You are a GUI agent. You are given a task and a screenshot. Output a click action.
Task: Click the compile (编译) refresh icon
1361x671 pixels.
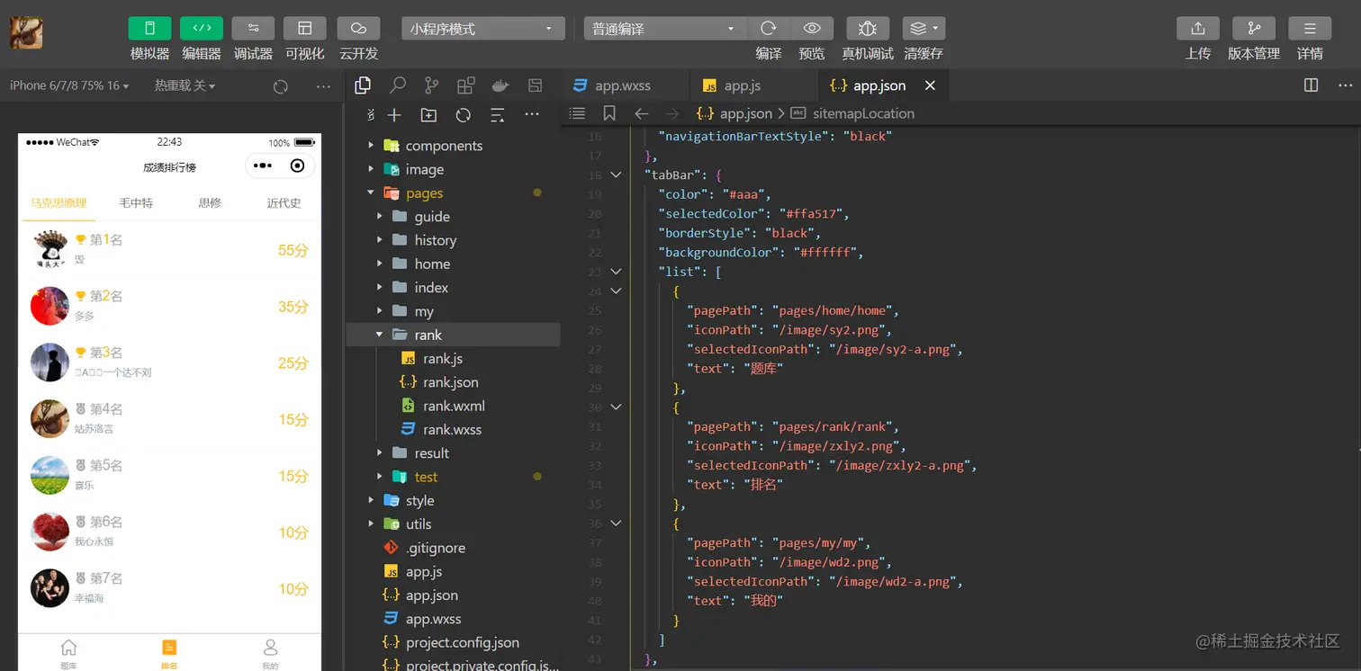(x=768, y=28)
